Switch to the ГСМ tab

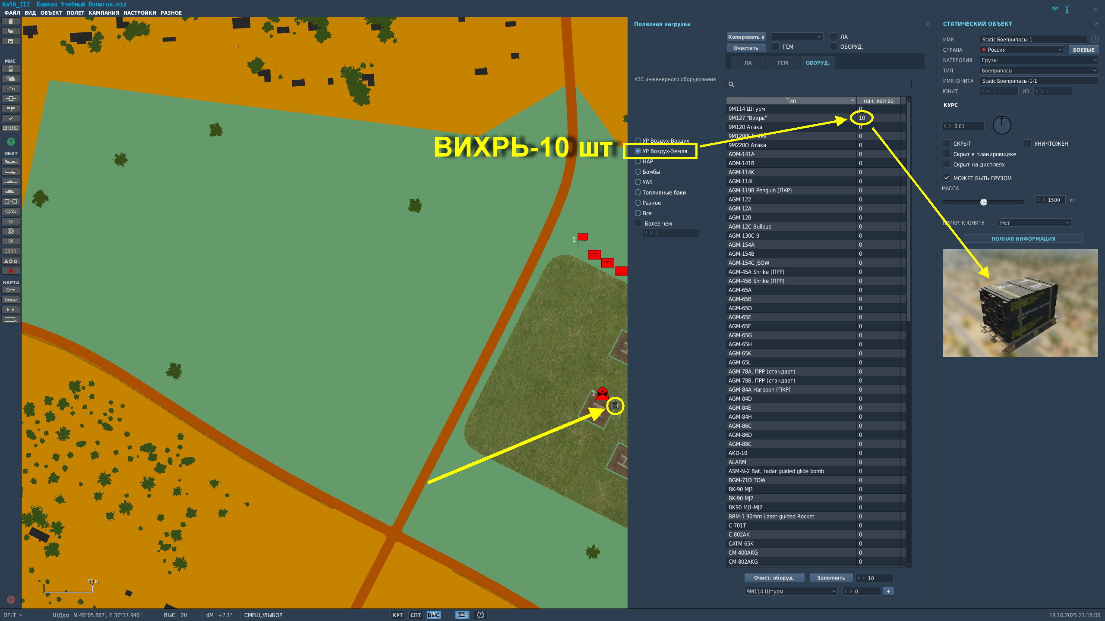tap(783, 63)
